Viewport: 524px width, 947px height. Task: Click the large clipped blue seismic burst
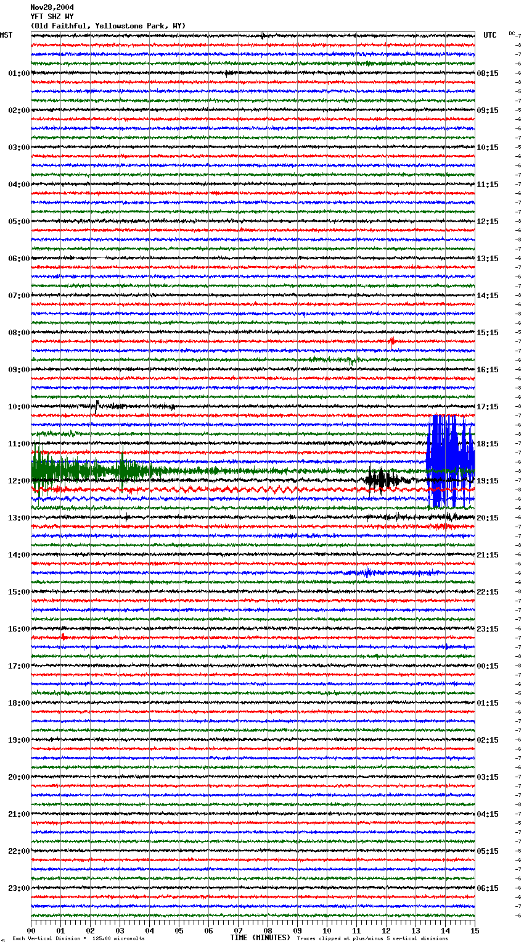pos(450,461)
